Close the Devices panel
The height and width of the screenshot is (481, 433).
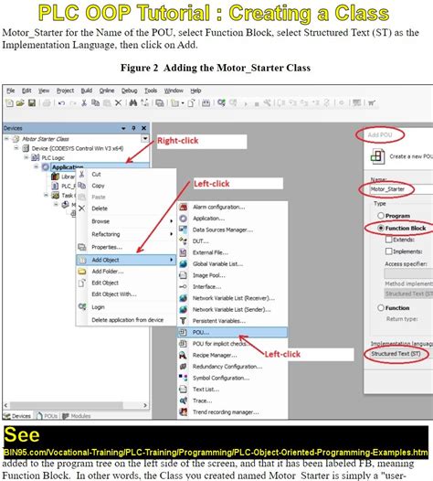(x=143, y=128)
